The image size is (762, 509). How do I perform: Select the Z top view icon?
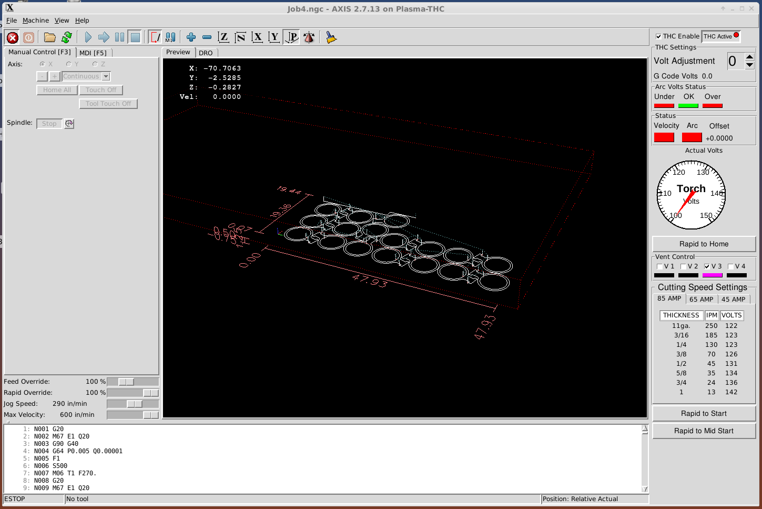(x=223, y=37)
